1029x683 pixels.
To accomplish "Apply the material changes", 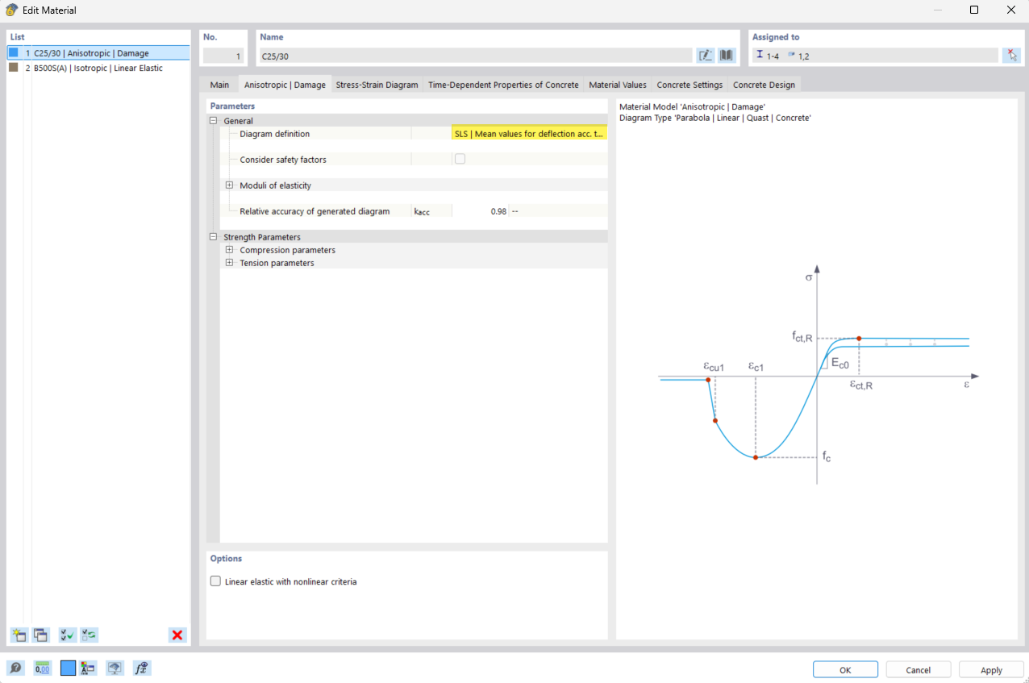I will 990,669.
